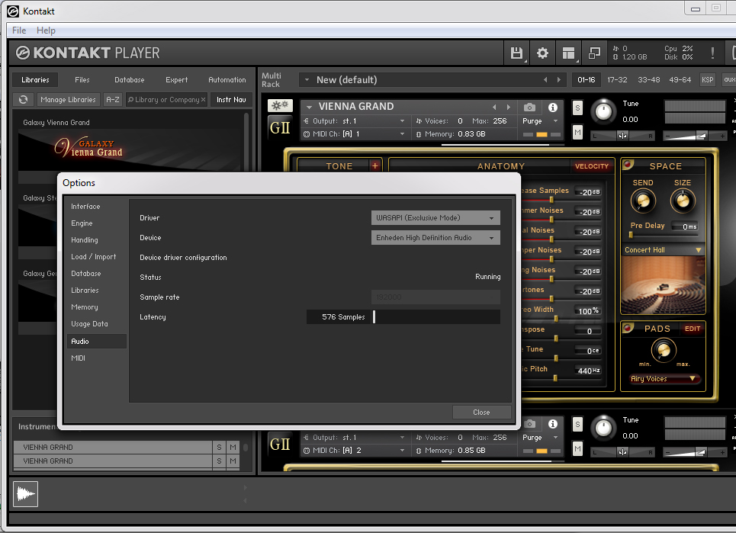The width and height of the screenshot is (736, 533).
Task: Collapse first VIENNA GRAND with header arrow
Action: click(310, 107)
